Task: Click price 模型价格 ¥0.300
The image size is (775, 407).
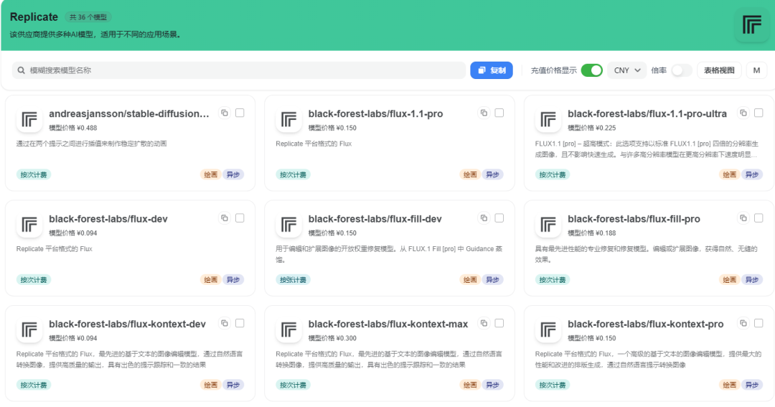Action: 332,338
